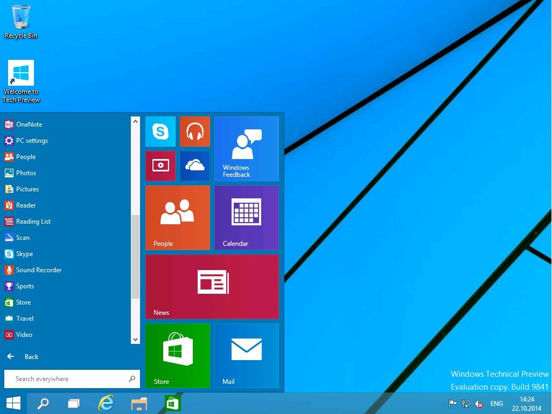
Task: Open the Calendar tile
Action: 247,218
